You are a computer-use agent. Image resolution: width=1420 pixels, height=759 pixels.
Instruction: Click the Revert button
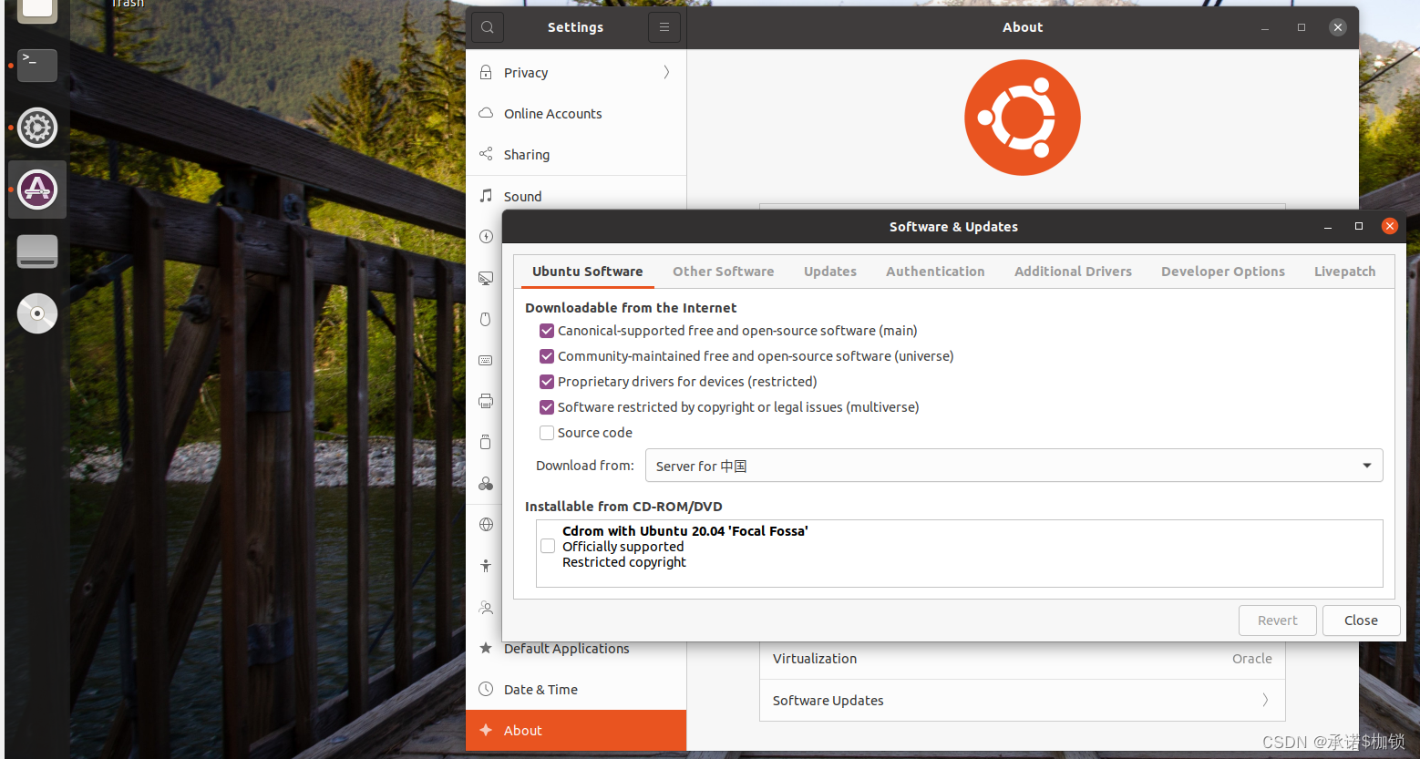1277,621
